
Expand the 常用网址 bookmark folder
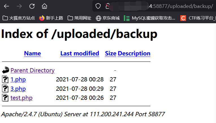(x=79, y=18)
